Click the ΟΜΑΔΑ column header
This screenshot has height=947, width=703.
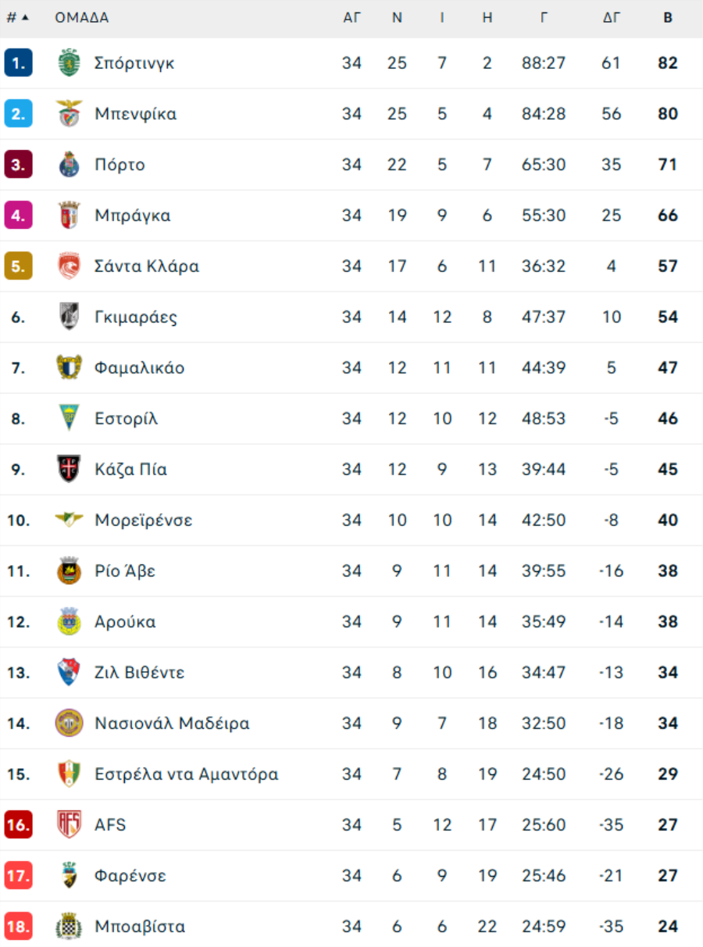[x=82, y=18]
